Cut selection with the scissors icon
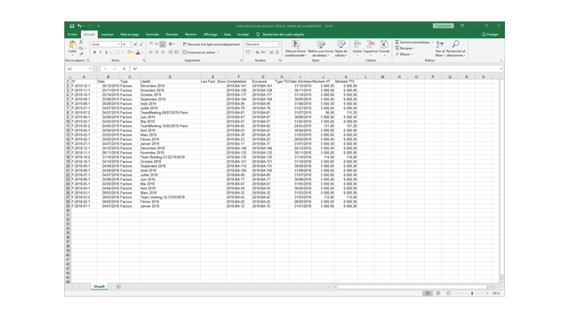 [x=81, y=43]
